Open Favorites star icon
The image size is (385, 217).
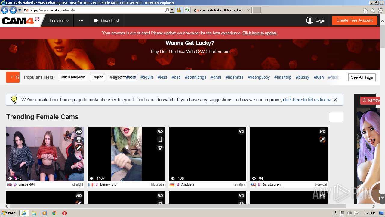[x=373, y=11]
